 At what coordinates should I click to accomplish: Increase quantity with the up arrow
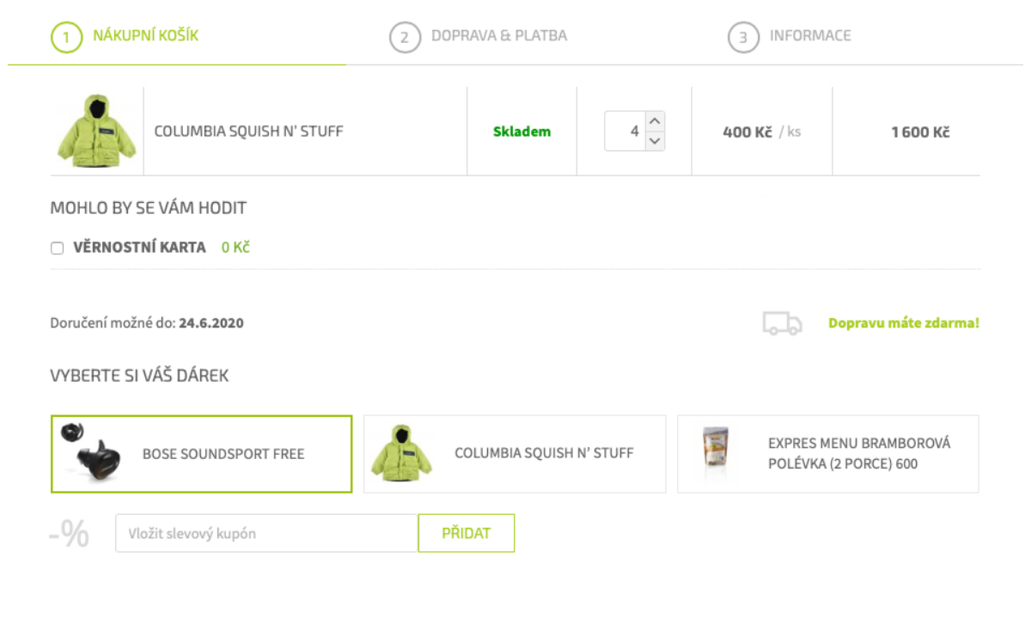[x=655, y=121]
